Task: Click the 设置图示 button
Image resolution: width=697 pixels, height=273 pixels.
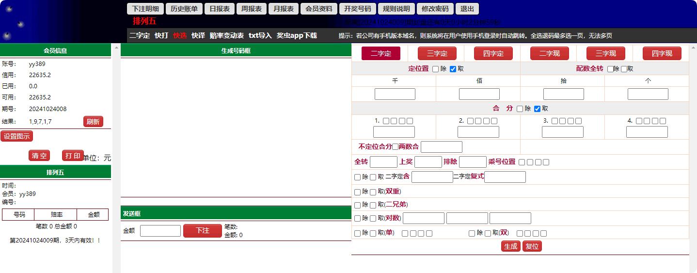Action: (x=17, y=136)
